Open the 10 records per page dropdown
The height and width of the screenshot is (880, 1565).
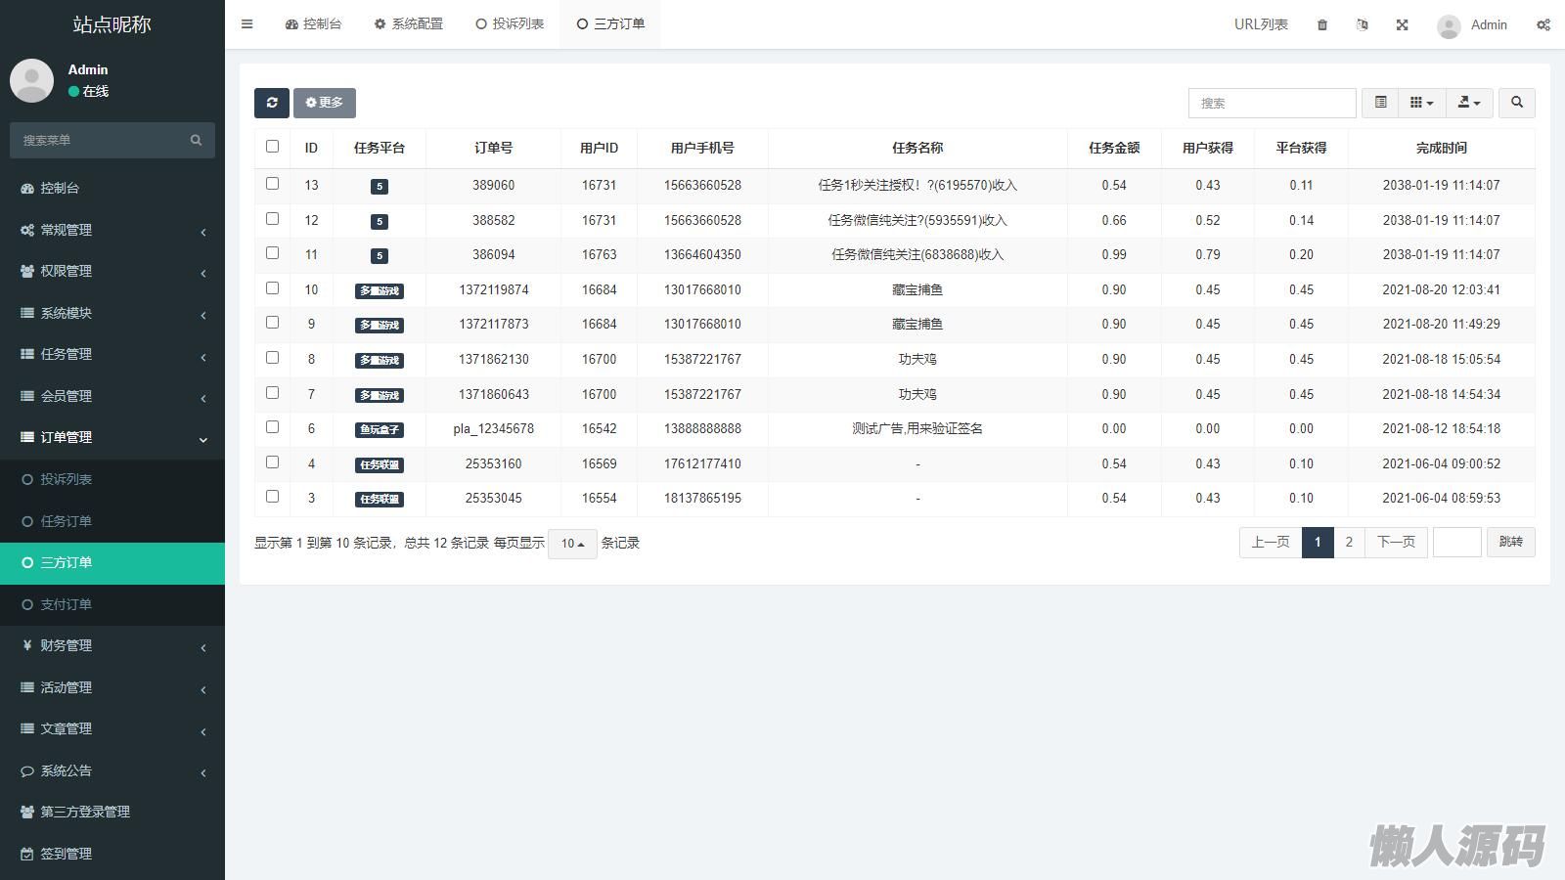[x=572, y=544]
